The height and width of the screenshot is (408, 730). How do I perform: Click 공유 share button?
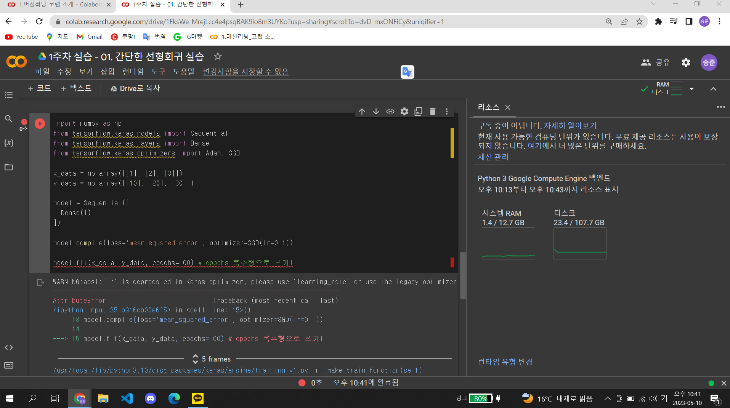pyautogui.click(x=656, y=62)
